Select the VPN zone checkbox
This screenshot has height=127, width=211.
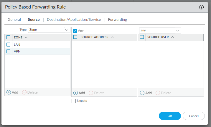[x=8, y=51]
